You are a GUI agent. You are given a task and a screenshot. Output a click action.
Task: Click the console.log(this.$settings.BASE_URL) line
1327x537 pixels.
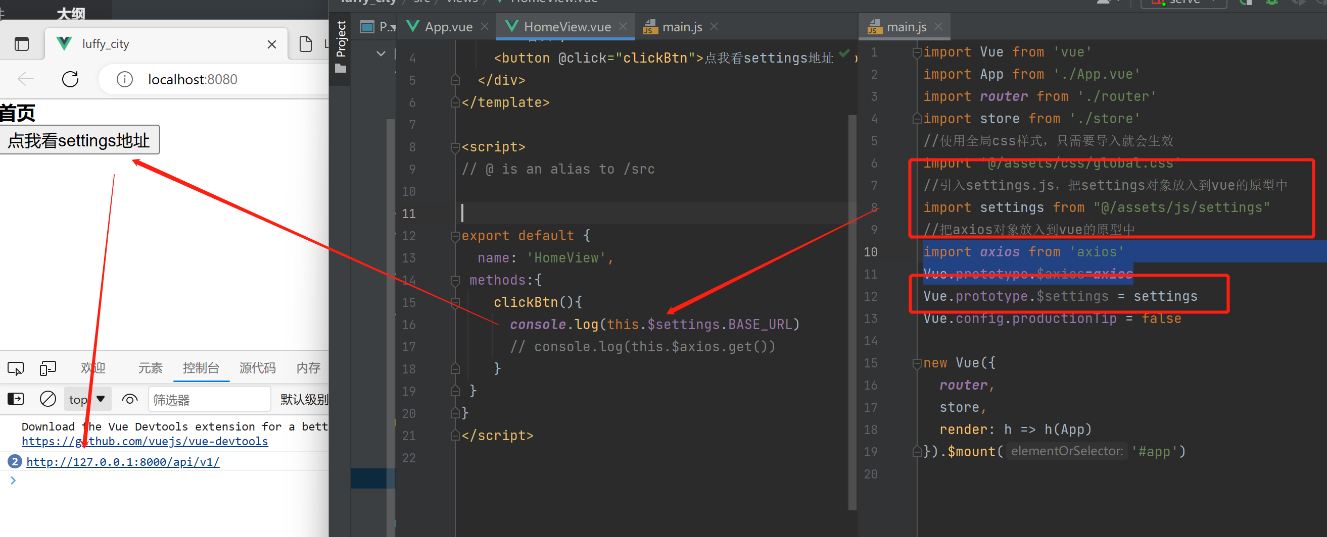(x=654, y=325)
